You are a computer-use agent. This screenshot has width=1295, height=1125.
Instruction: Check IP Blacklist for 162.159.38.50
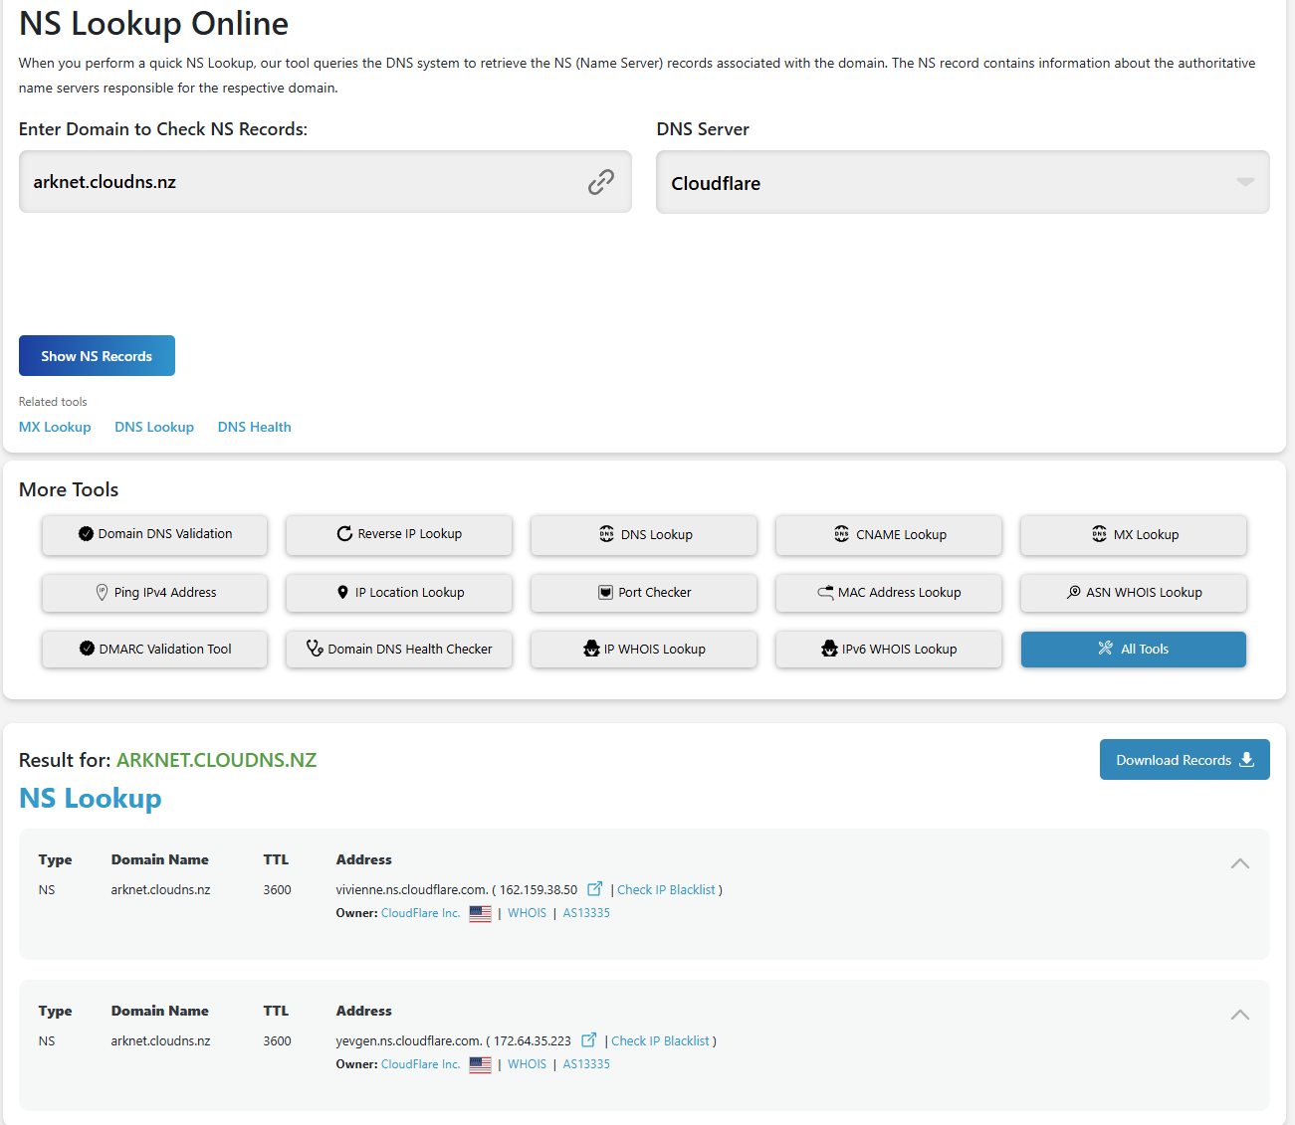[x=666, y=890]
